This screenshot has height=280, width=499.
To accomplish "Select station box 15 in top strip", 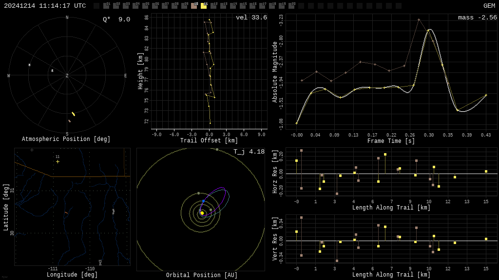I will pyautogui.click(x=243, y=5).
